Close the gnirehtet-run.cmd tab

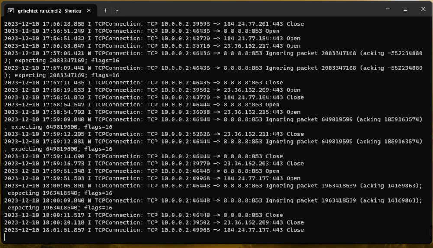(x=90, y=10)
